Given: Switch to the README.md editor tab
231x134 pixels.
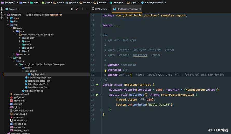Looking at the screenshot, I should coord(101,9).
